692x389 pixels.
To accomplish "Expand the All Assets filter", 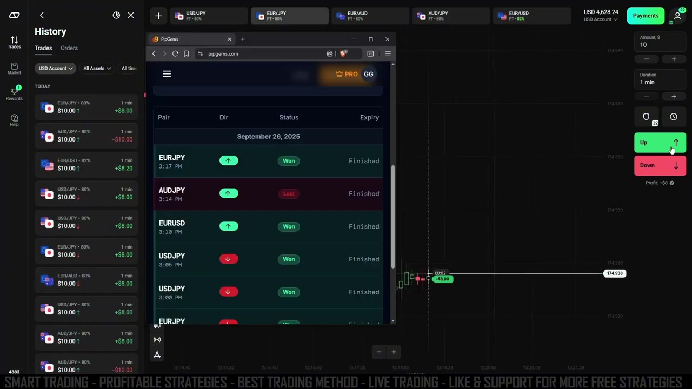I will (x=97, y=68).
